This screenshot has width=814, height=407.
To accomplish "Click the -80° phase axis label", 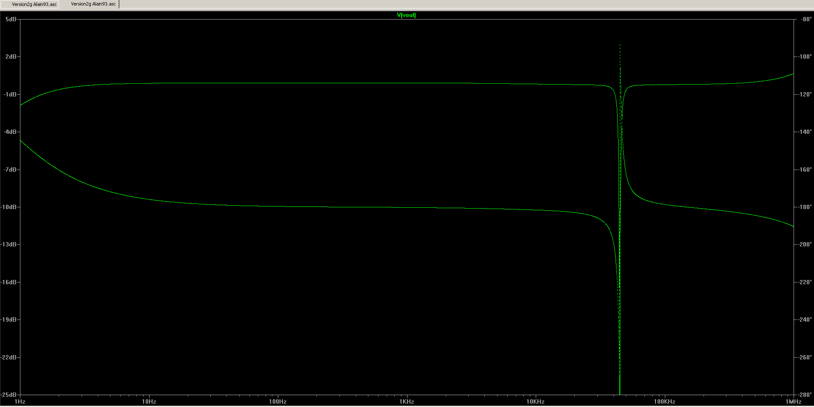I will click(x=806, y=19).
